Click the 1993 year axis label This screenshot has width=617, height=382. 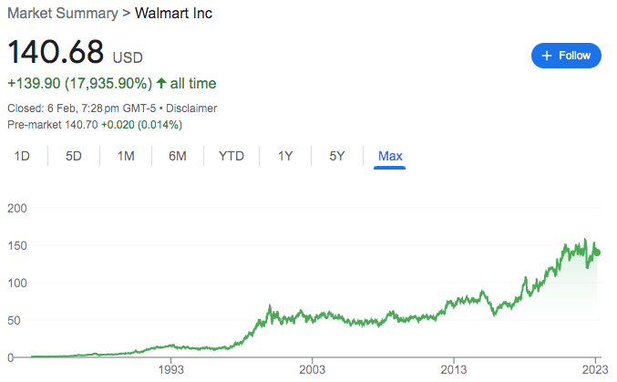[x=171, y=369]
